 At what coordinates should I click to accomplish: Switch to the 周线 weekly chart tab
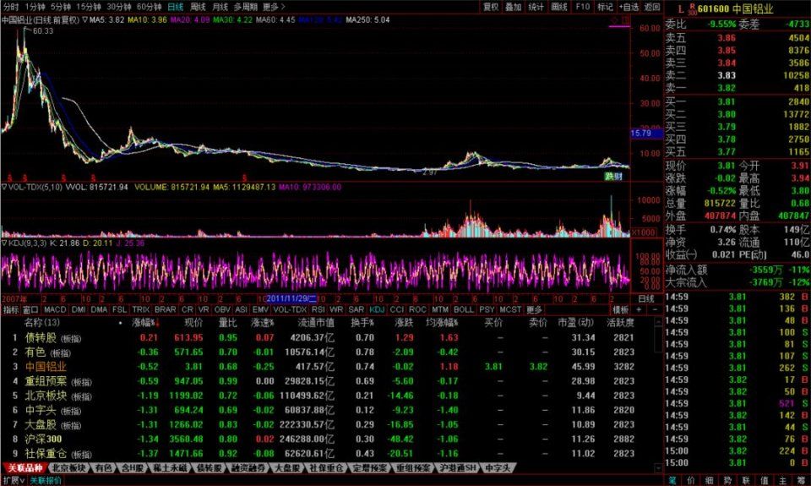[199, 6]
